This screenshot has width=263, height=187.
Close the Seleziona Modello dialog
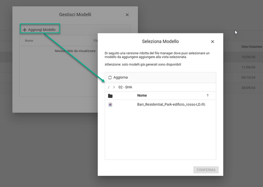tap(212, 41)
